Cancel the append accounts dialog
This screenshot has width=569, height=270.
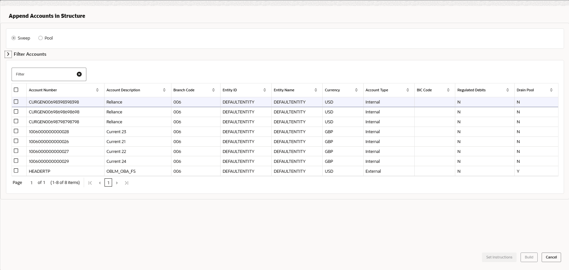(x=551, y=257)
